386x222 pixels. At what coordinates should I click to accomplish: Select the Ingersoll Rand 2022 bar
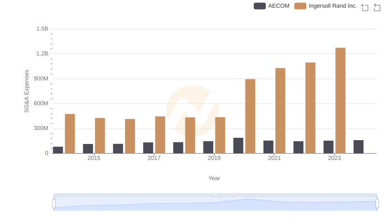tap(310, 108)
